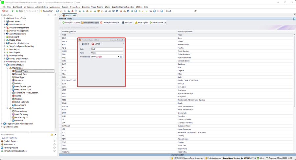Click the binoculars lookup icon beside Product Class
The height and width of the screenshot is (160, 296).
[x=121, y=57]
